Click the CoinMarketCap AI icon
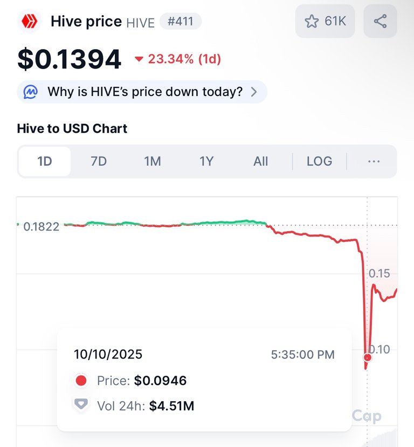Viewport: 414px width, 447px height. [x=31, y=92]
